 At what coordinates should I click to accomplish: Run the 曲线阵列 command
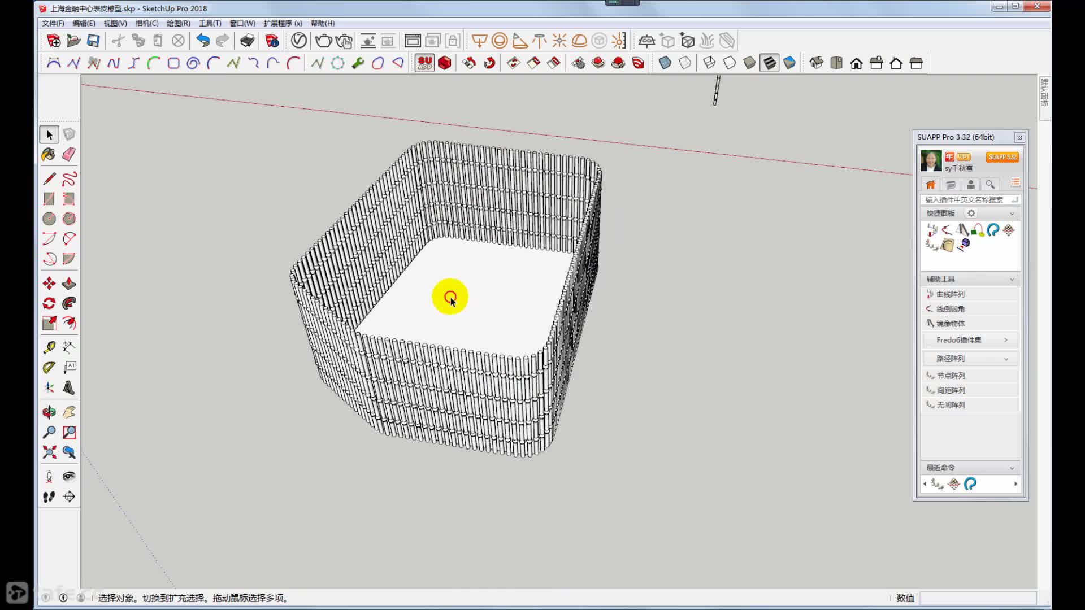click(971, 294)
